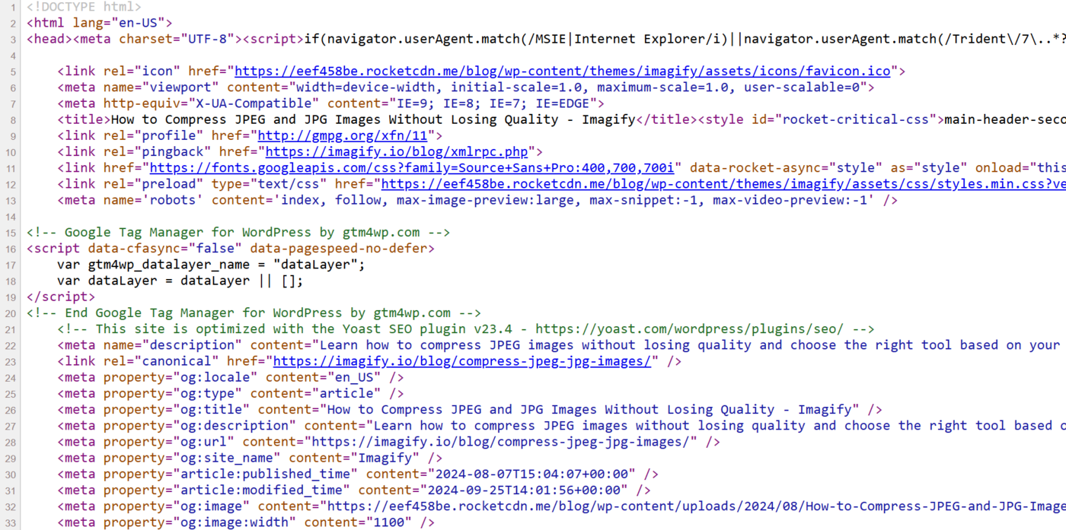Click the gtm4wp_datalayer_name variable line

211,265
